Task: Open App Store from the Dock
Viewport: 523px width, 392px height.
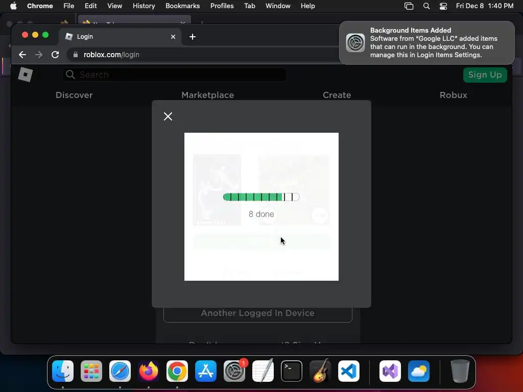Action: [x=206, y=371]
